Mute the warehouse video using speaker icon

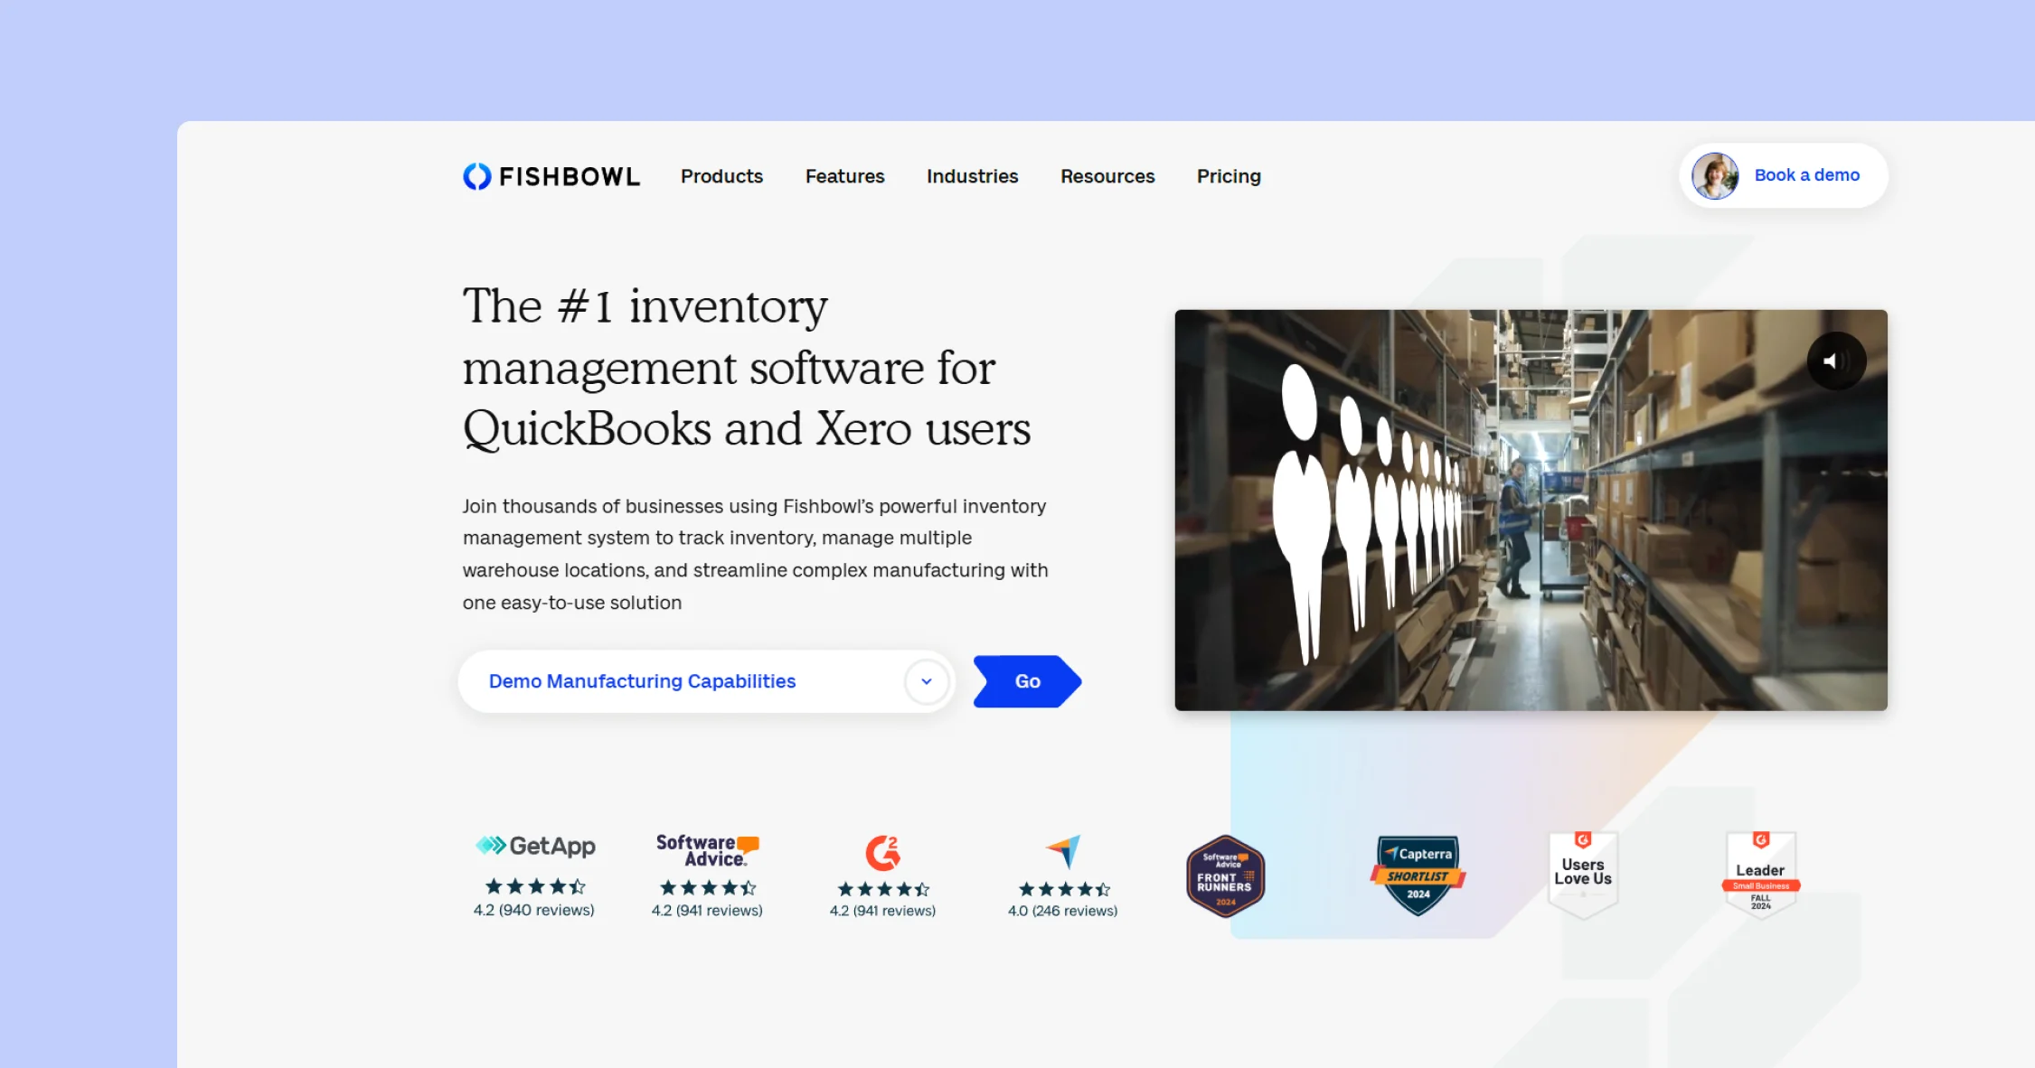tap(1836, 361)
